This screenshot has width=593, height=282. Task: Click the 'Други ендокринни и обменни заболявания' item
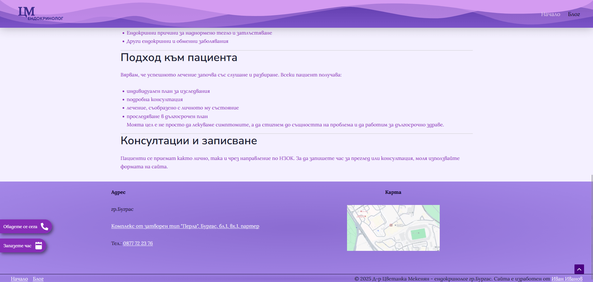(177, 41)
